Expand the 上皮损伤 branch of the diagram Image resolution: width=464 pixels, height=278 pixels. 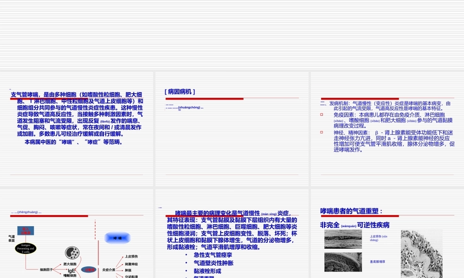coord(132,257)
